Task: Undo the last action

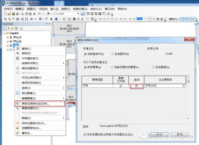Action: coord(39,14)
